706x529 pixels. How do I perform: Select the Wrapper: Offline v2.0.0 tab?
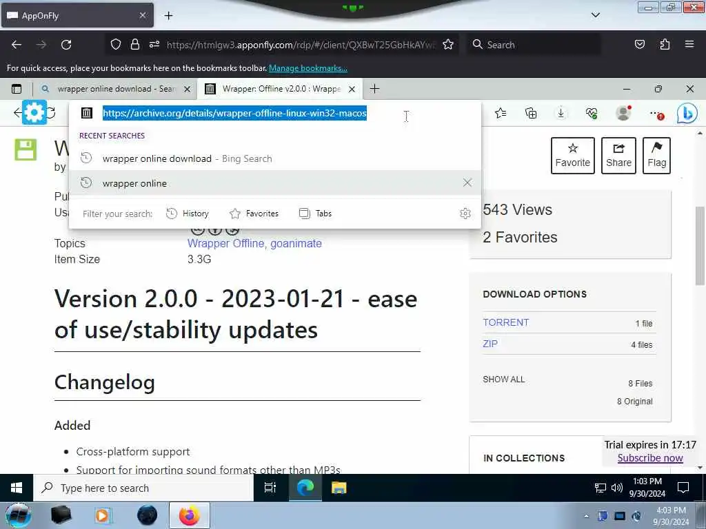click(x=281, y=89)
